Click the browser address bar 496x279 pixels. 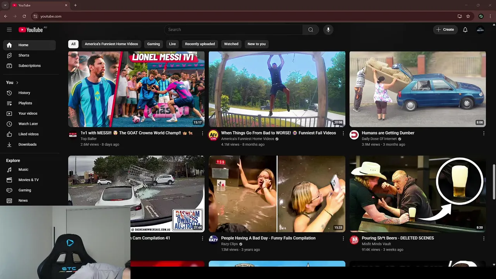[x=244, y=16]
